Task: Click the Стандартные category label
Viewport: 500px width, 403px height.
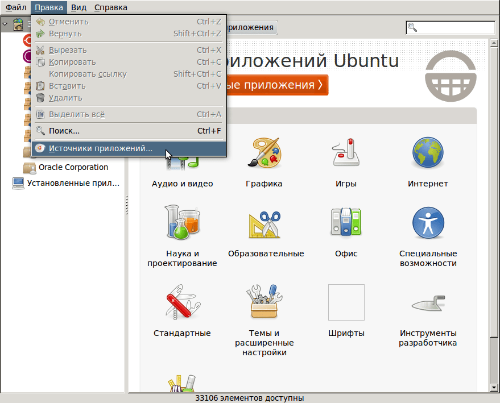Action: [182, 333]
